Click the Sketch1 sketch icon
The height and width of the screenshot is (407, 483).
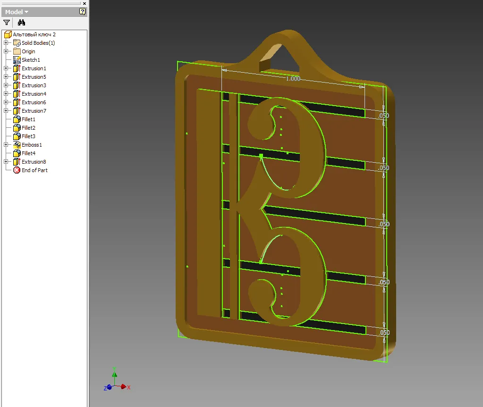click(17, 60)
